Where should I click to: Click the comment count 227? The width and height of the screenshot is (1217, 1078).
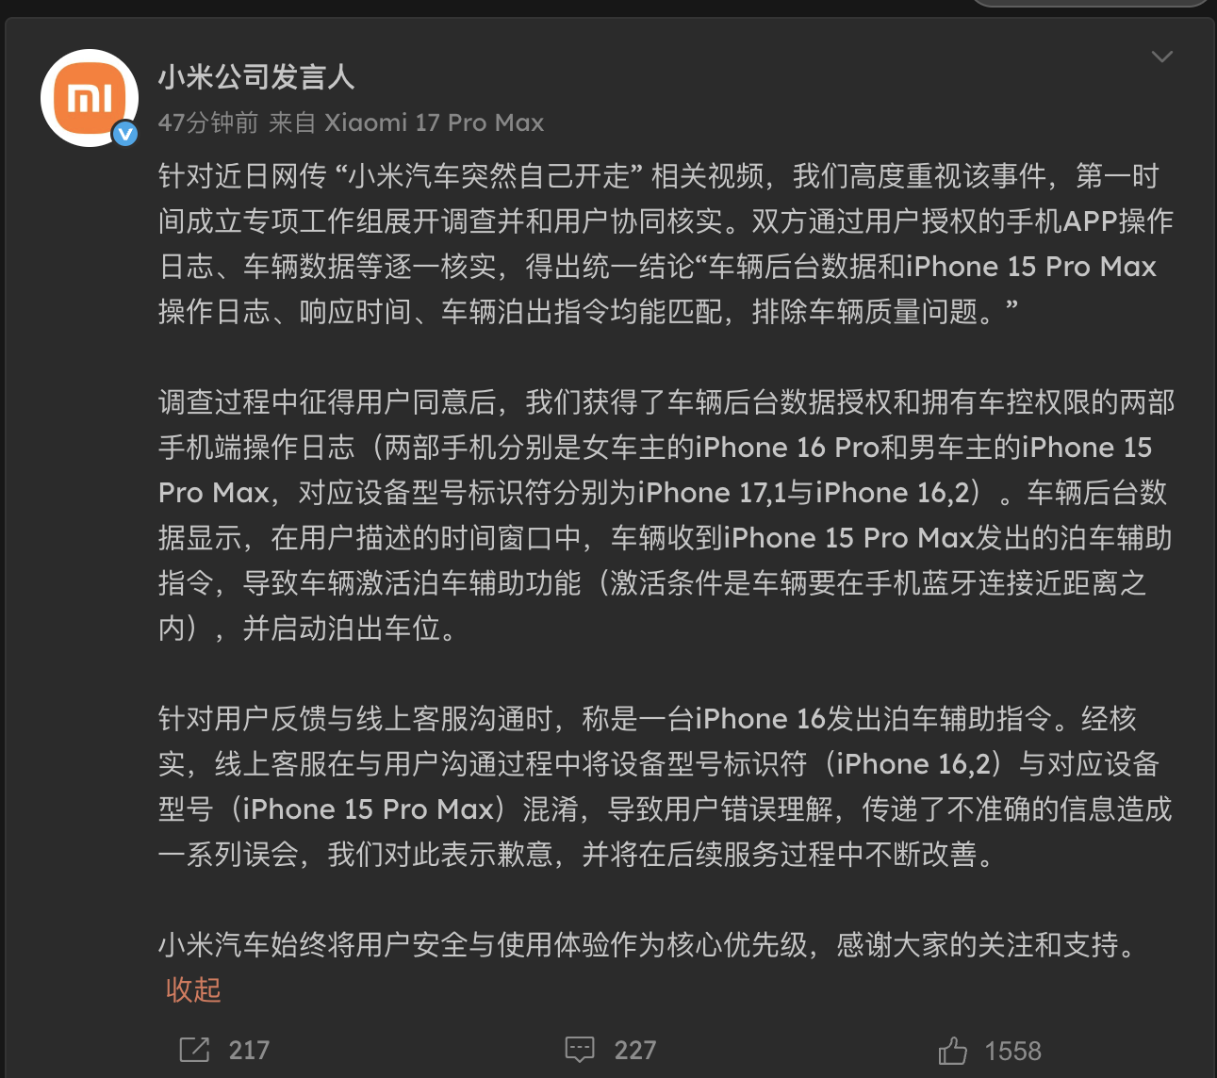click(x=635, y=1051)
